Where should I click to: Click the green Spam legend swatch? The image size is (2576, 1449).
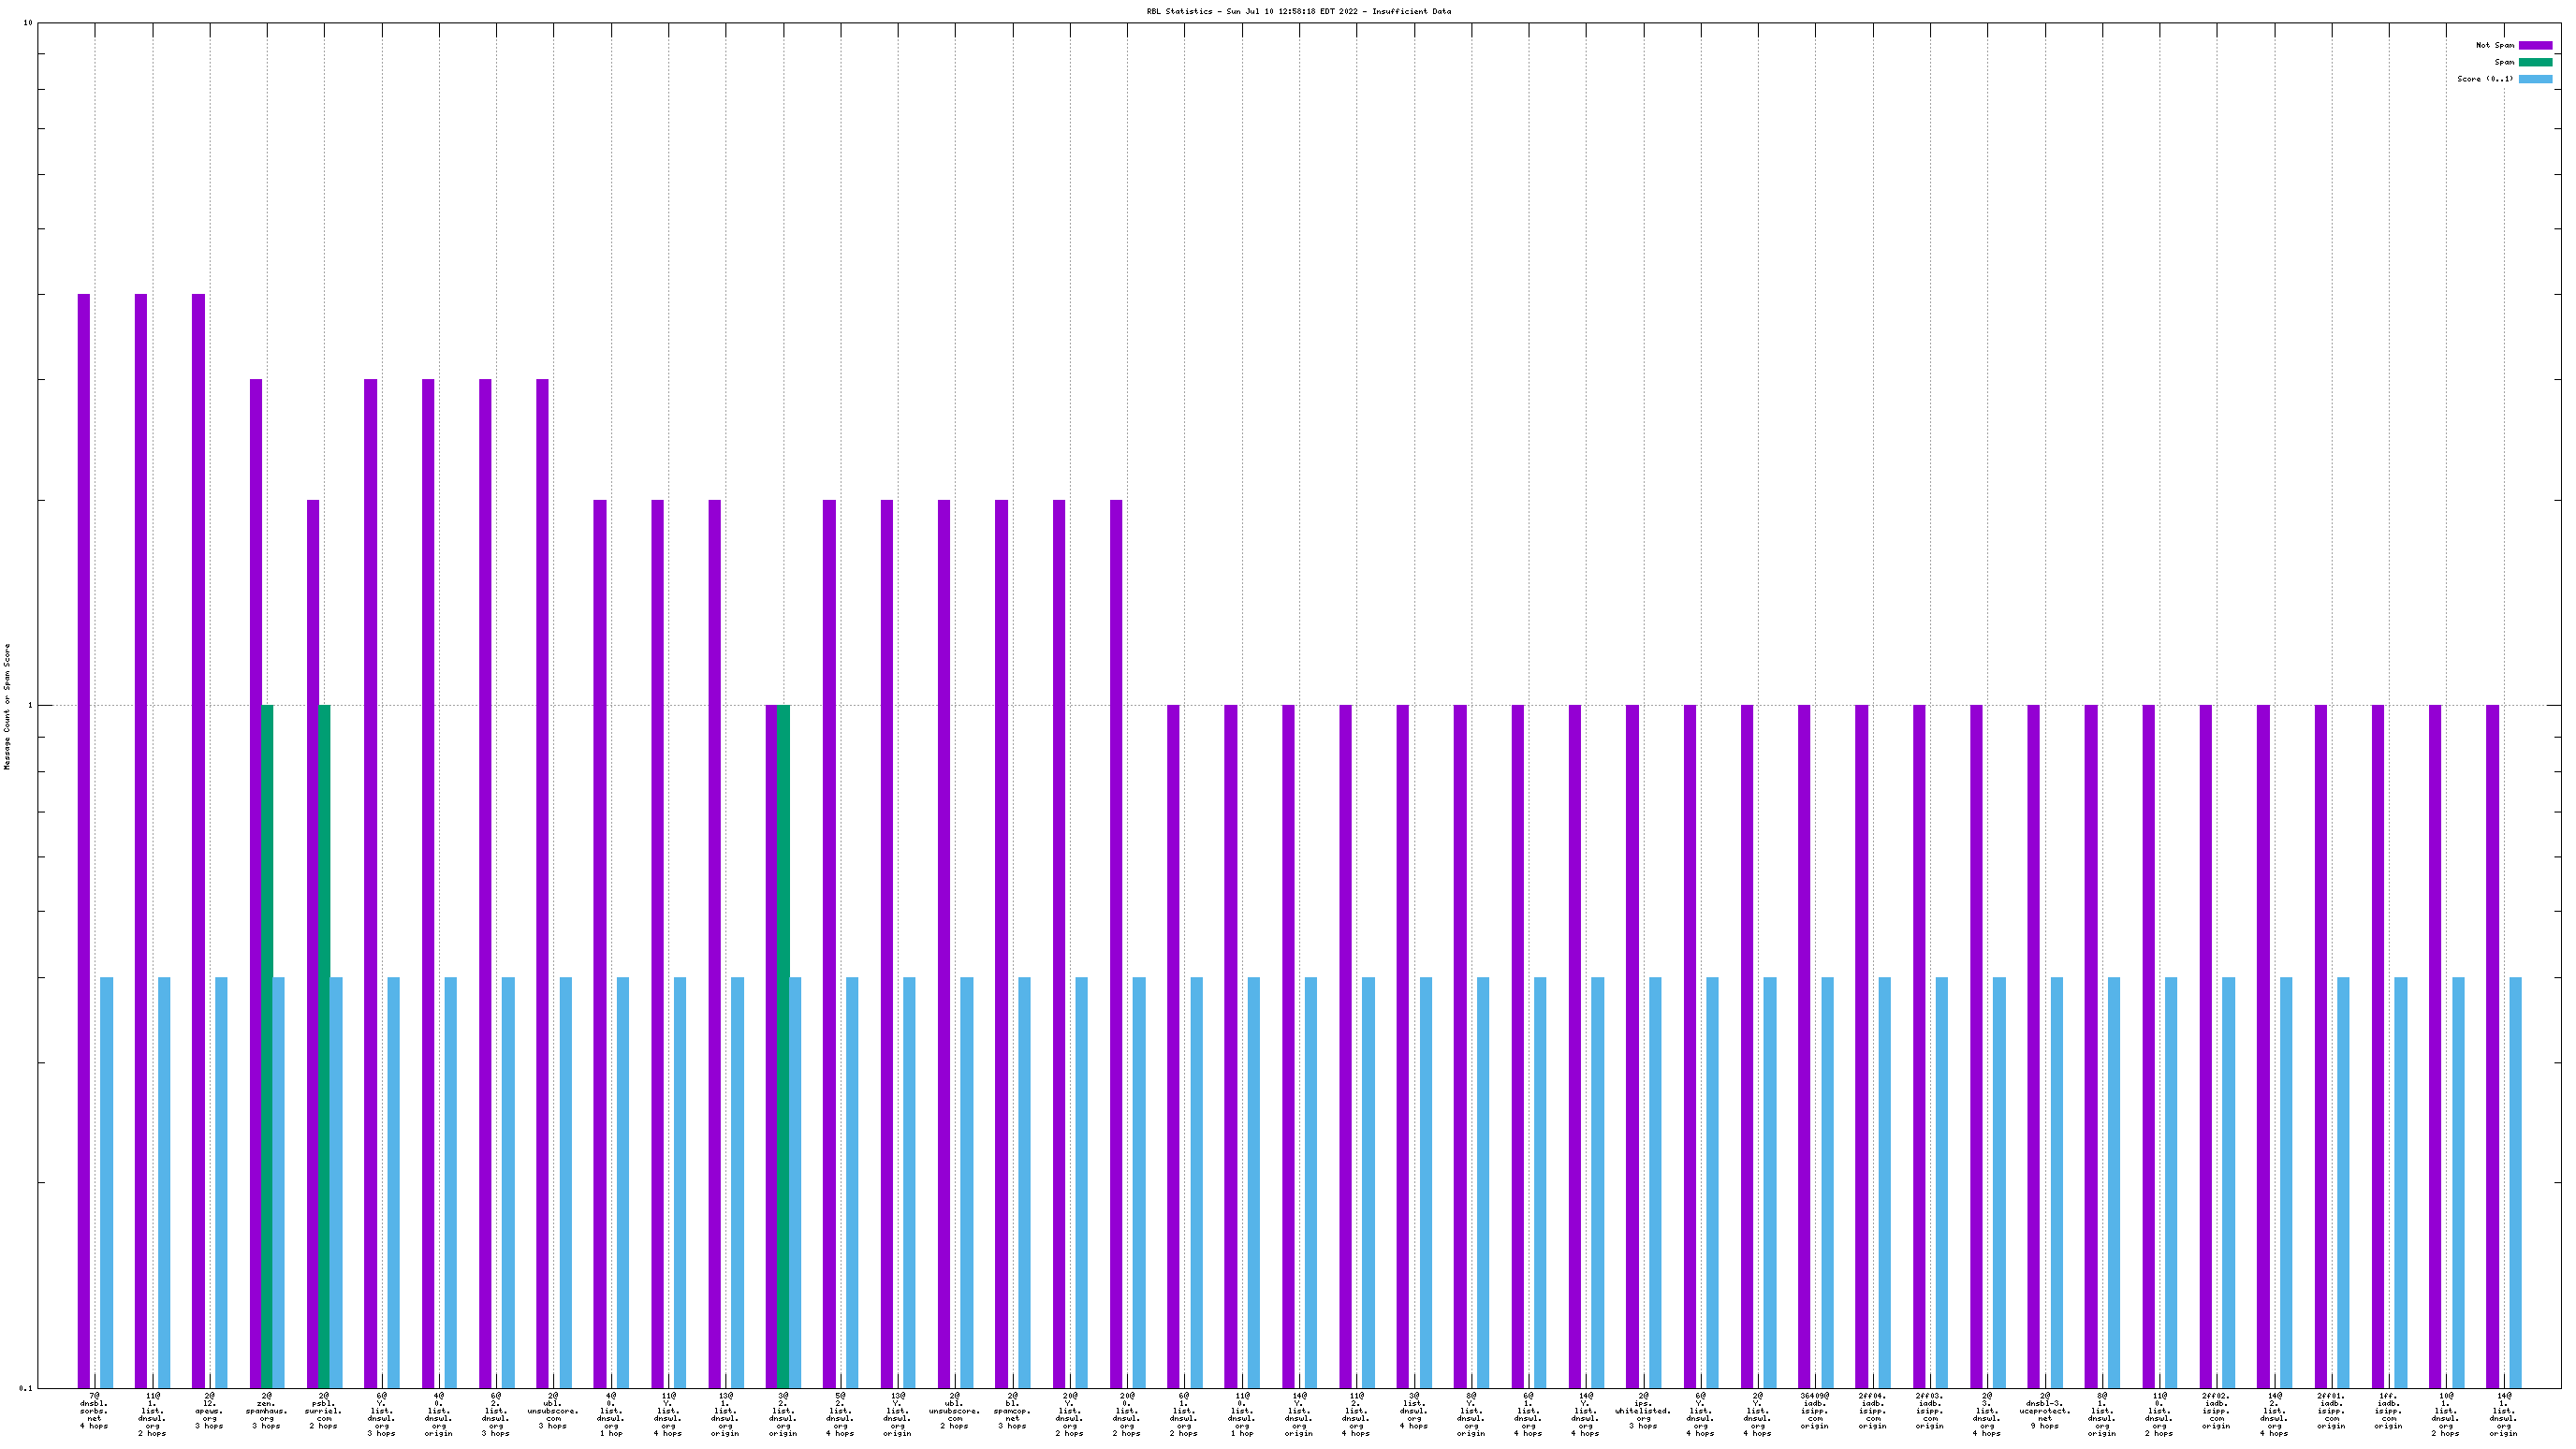click(2535, 62)
